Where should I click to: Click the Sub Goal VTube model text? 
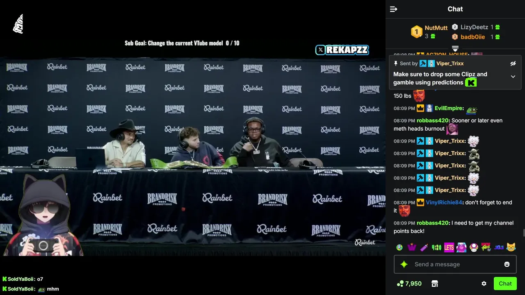(x=182, y=43)
